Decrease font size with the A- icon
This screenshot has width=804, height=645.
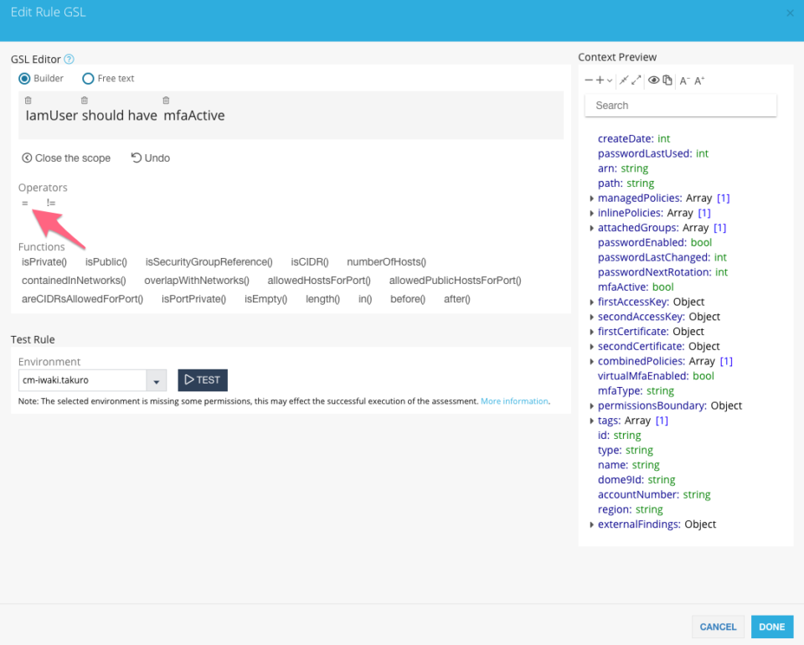[684, 80]
